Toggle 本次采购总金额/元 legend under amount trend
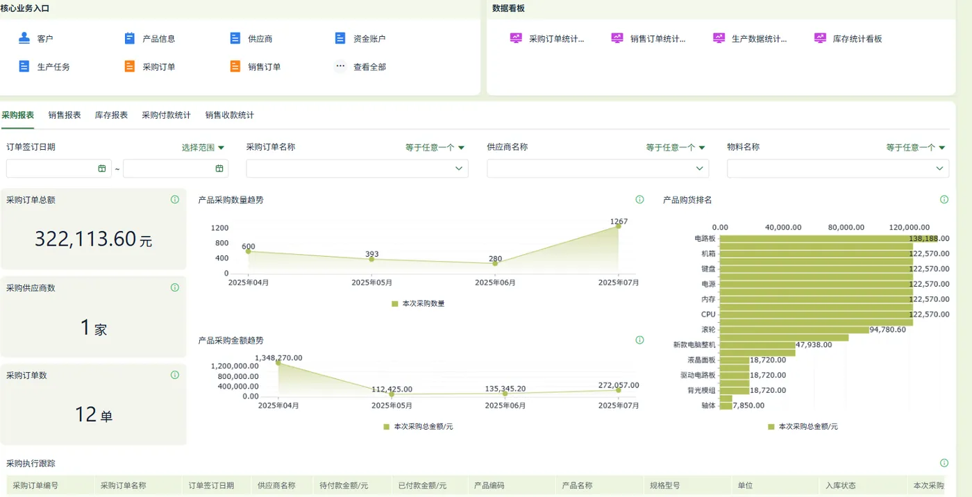 click(x=418, y=426)
